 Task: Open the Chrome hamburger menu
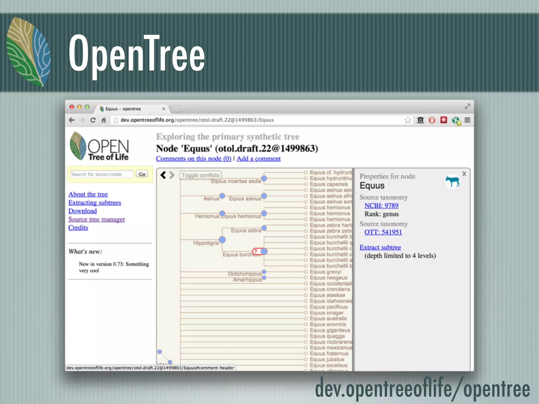point(467,120)
